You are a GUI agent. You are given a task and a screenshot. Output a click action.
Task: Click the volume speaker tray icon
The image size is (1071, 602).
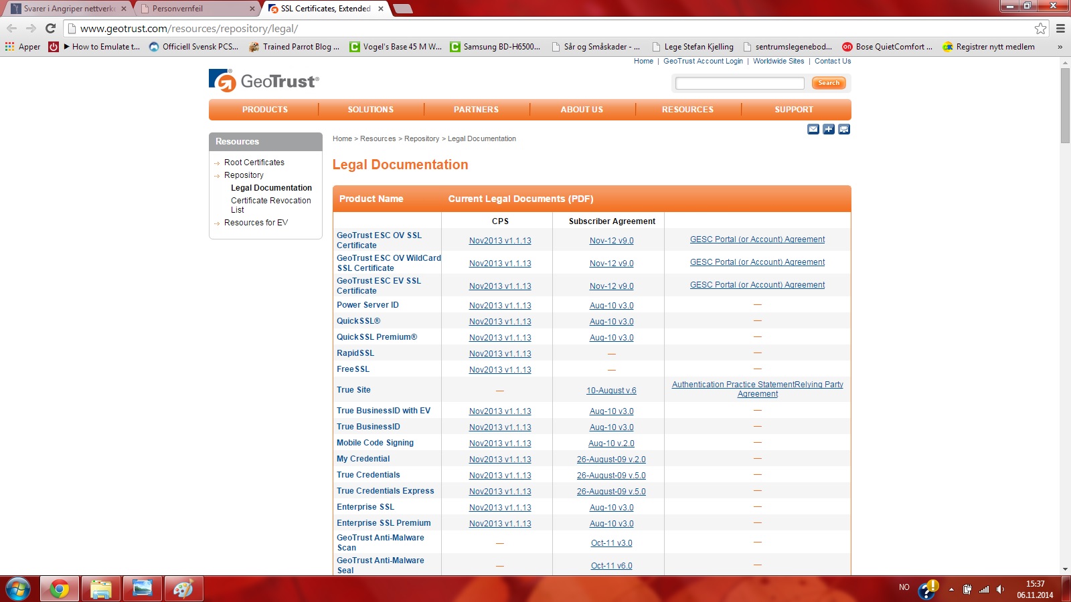point(1000,589)
